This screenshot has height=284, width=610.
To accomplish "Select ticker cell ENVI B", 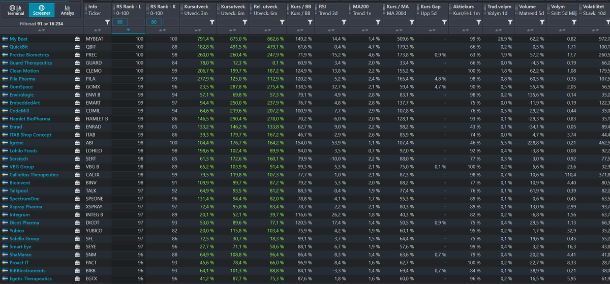I will 93,94.
